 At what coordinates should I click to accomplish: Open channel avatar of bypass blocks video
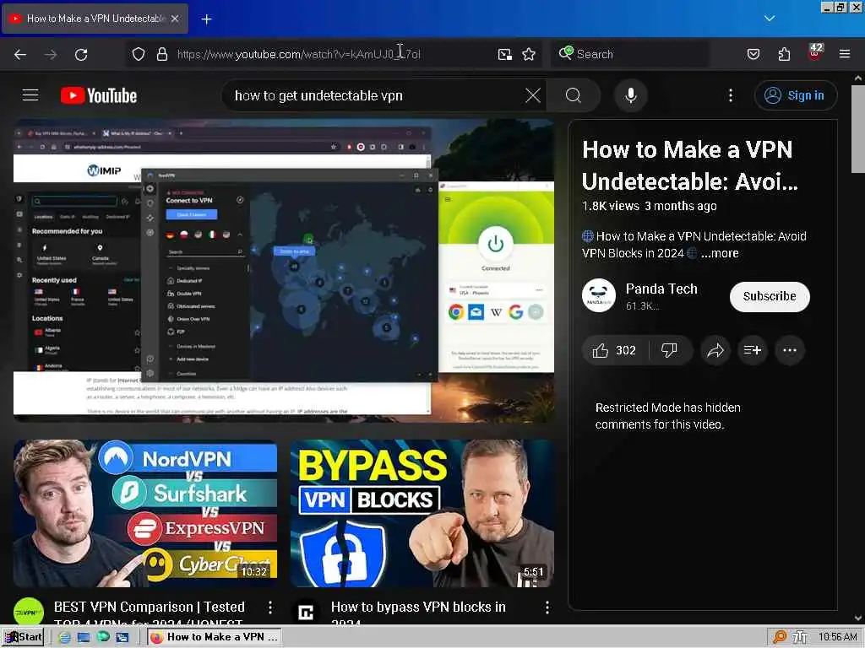coord(306,613)
